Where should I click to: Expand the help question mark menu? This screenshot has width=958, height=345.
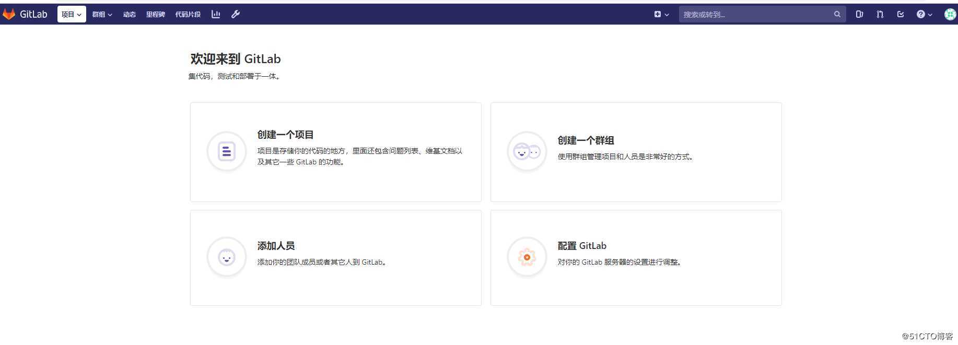(924, 14)
